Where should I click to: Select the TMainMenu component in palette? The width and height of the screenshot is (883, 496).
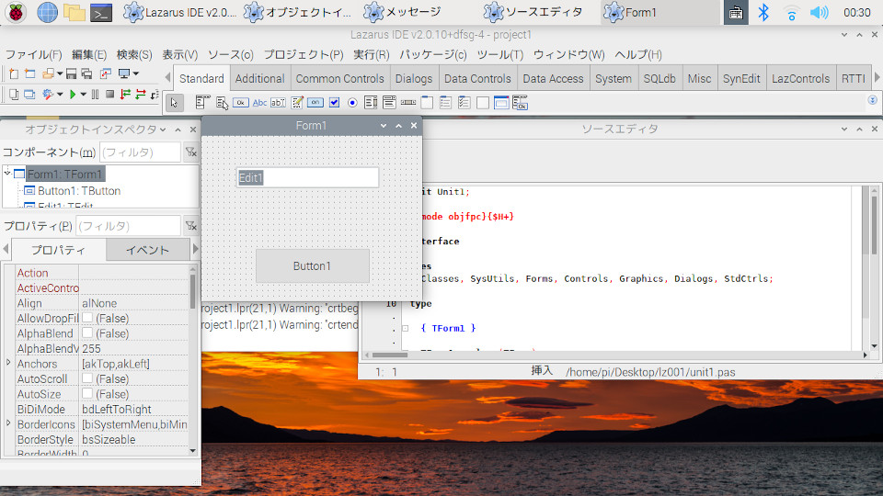(202, 103)
